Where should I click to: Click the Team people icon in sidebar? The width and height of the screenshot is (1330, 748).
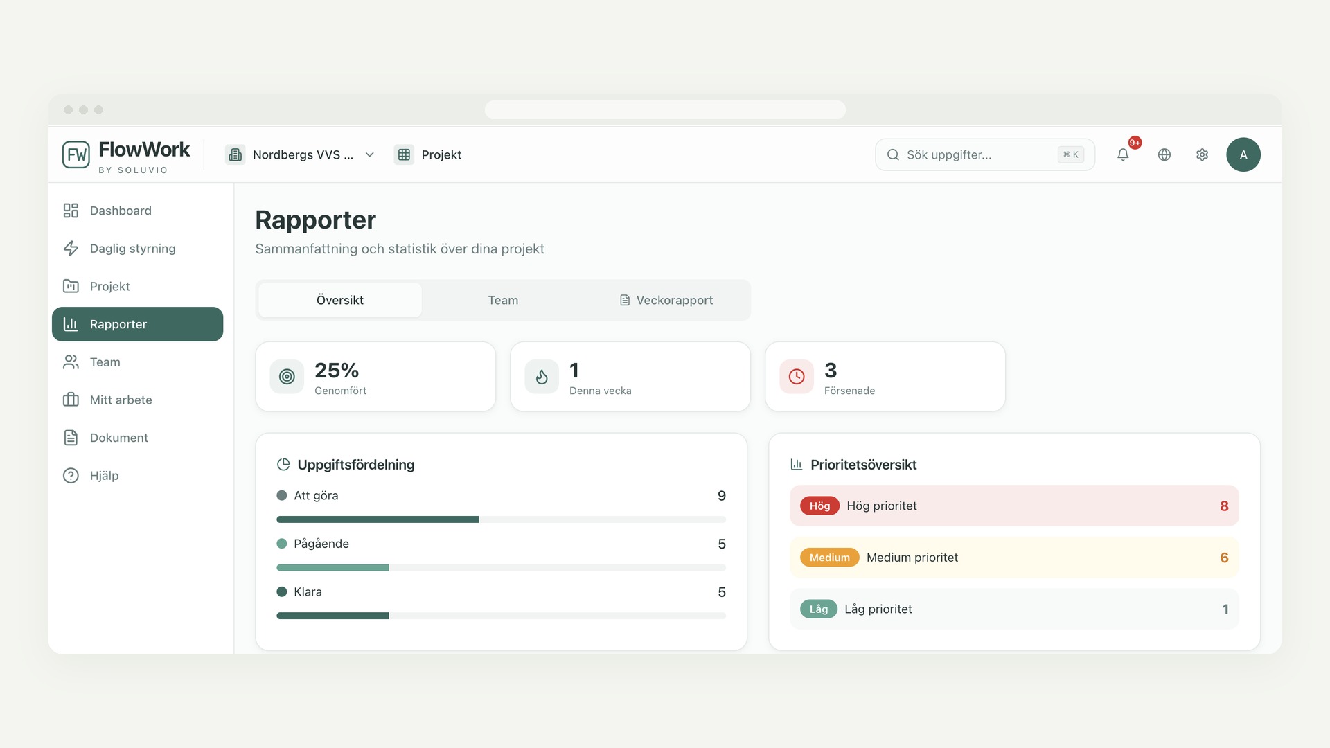click(71, 362)
